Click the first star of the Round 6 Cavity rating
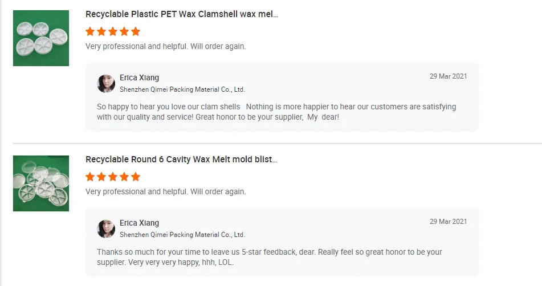542x286 pixels. pos(90,177)
